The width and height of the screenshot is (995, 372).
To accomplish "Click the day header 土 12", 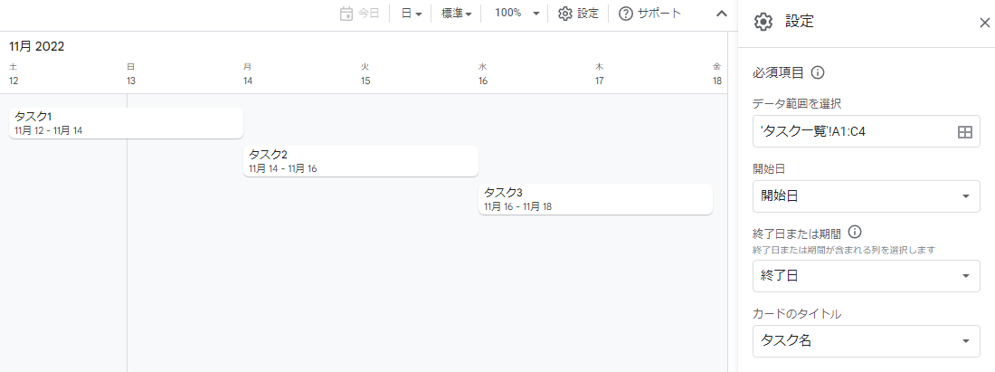I will click(14, 73).
